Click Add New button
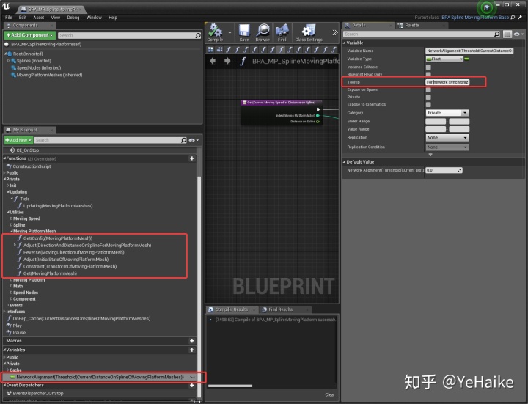The height and width of the screenshot is (404, 528). (18, 140)
